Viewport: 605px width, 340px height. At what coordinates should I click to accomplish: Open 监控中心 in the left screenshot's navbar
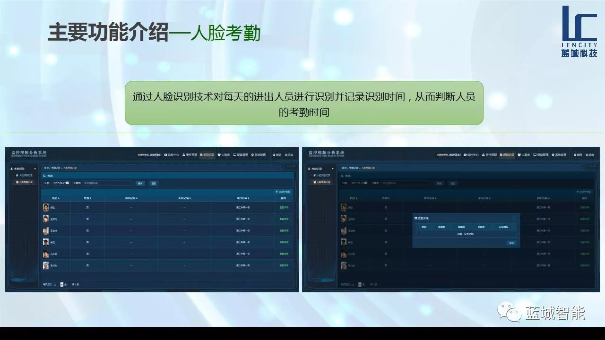coord(172,155)
